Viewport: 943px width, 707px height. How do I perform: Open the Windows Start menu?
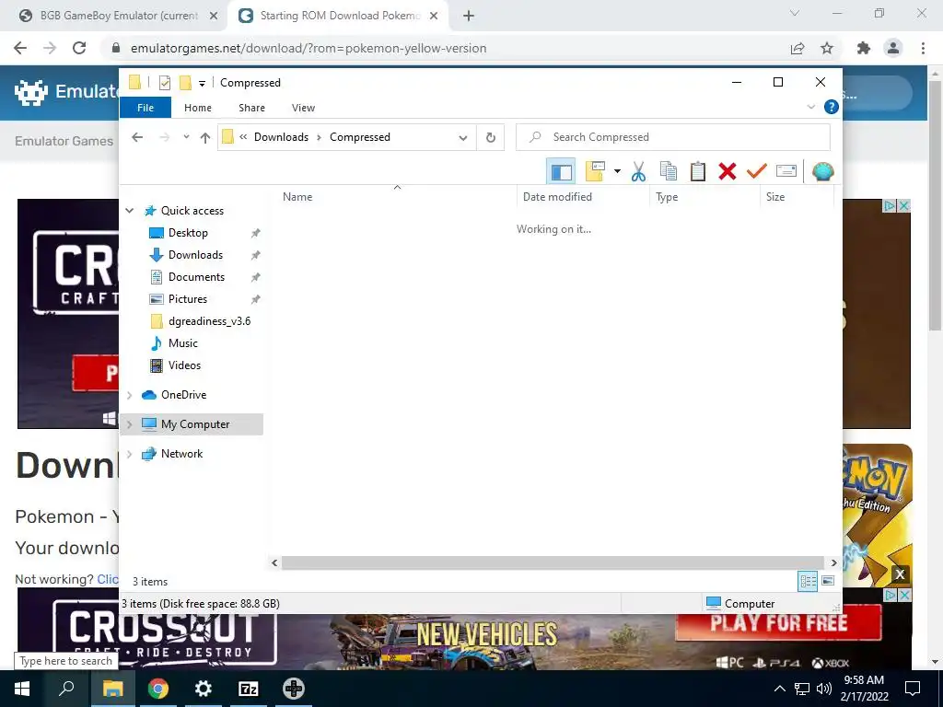(22, 689)
